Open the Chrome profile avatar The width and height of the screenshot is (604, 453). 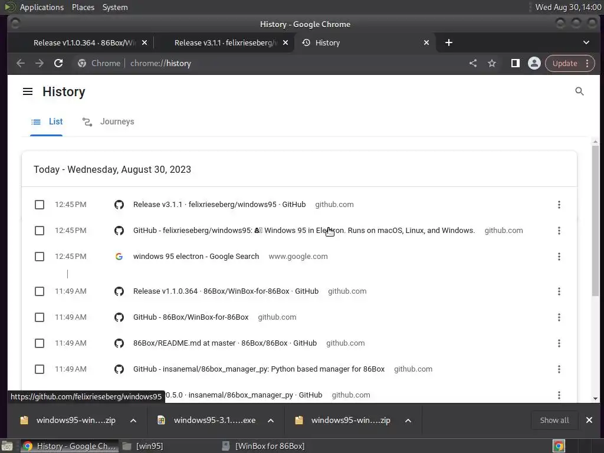[534, 63]
